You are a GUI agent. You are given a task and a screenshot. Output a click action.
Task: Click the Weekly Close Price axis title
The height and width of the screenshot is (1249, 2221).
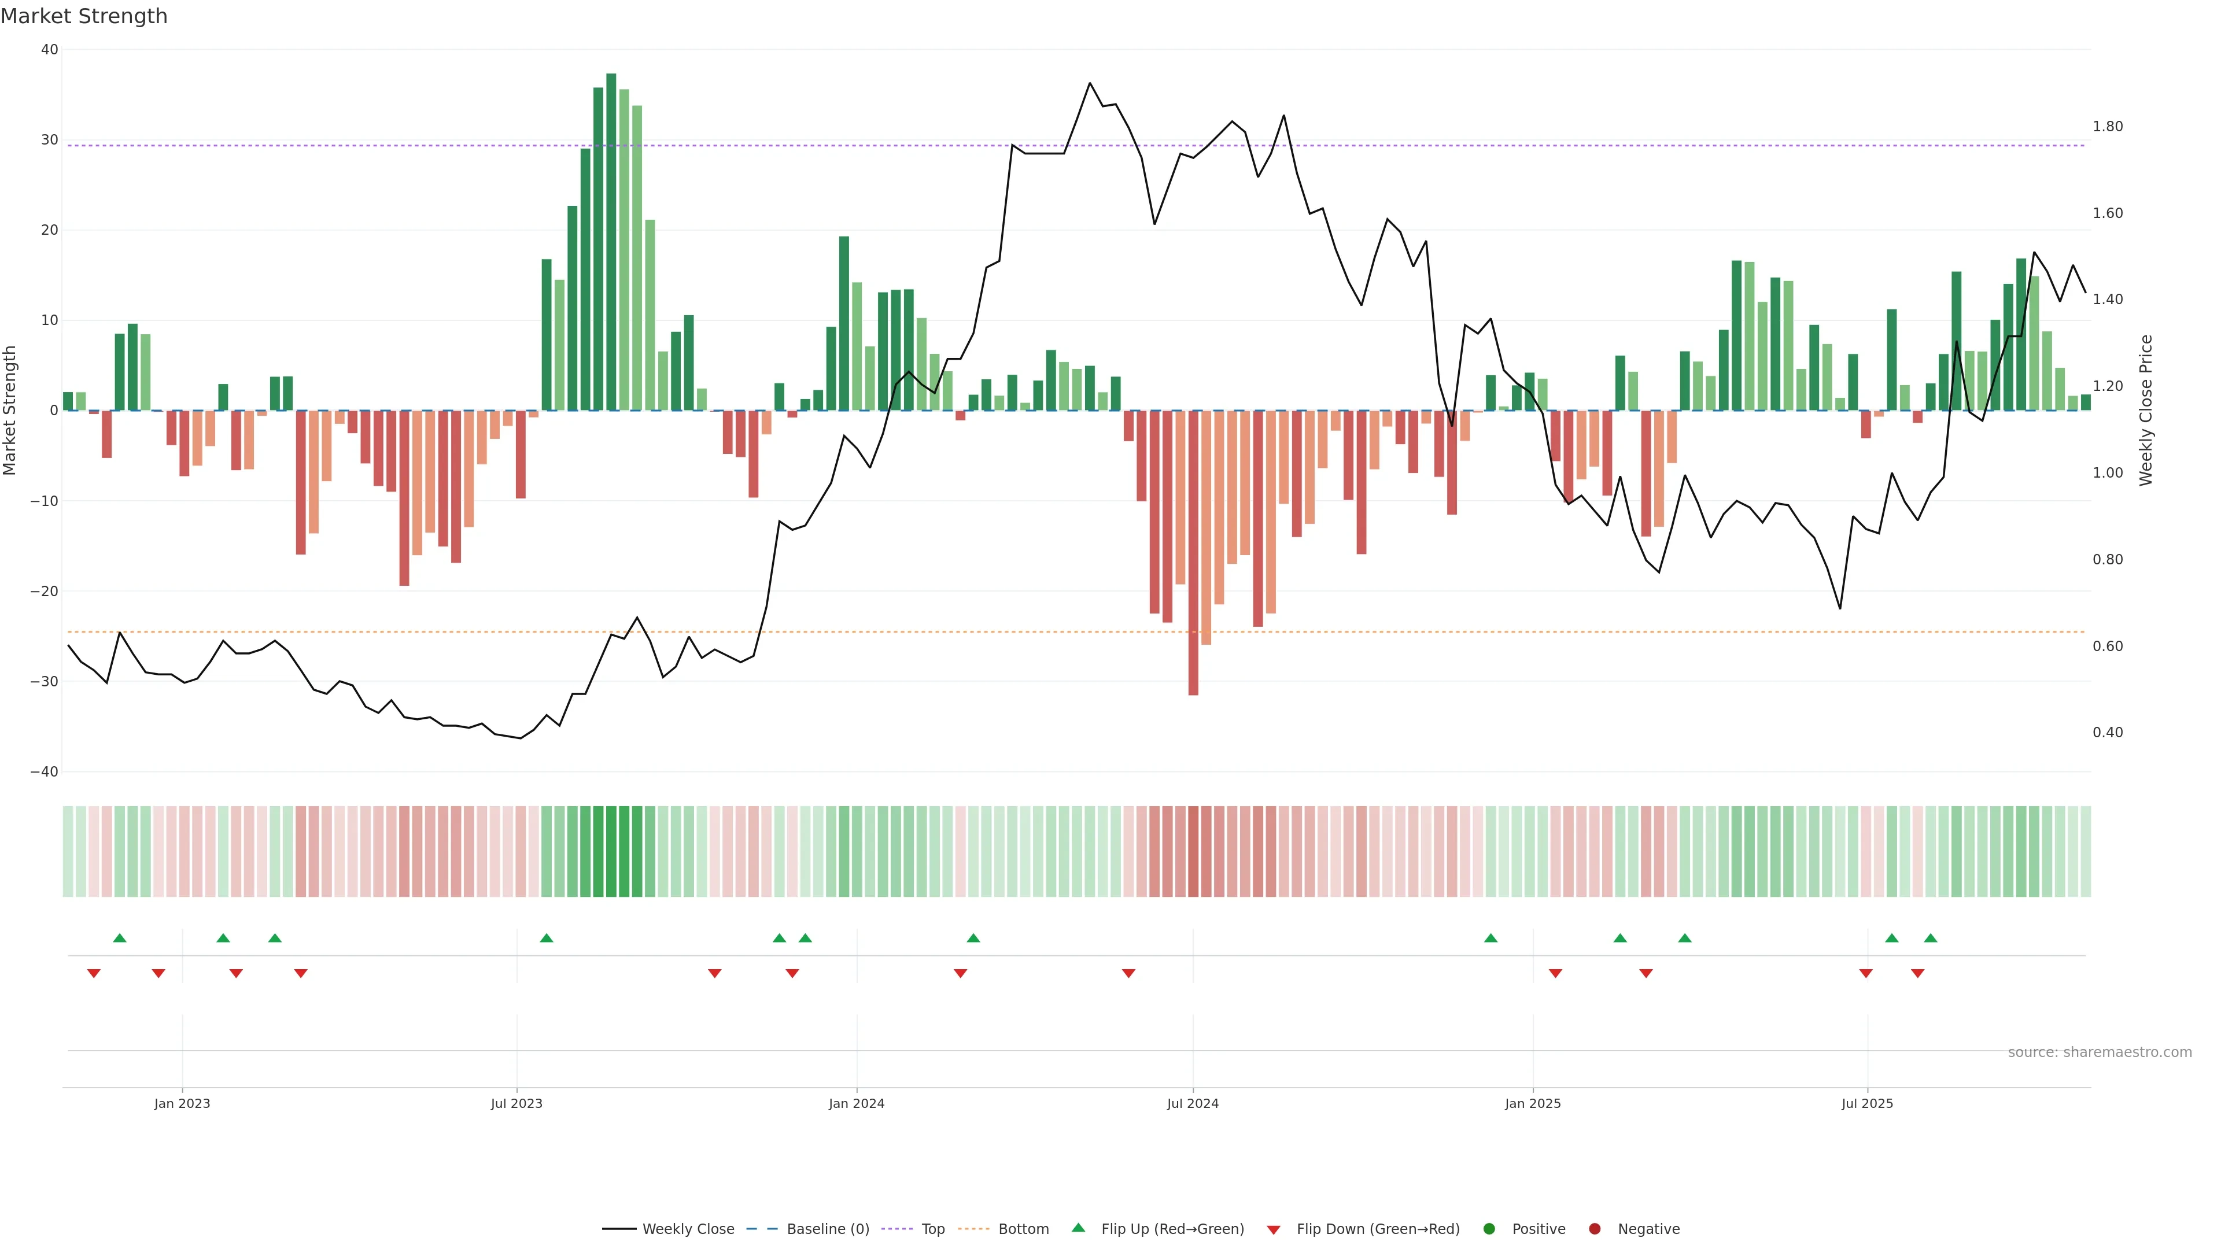[x=2146, y=411]
